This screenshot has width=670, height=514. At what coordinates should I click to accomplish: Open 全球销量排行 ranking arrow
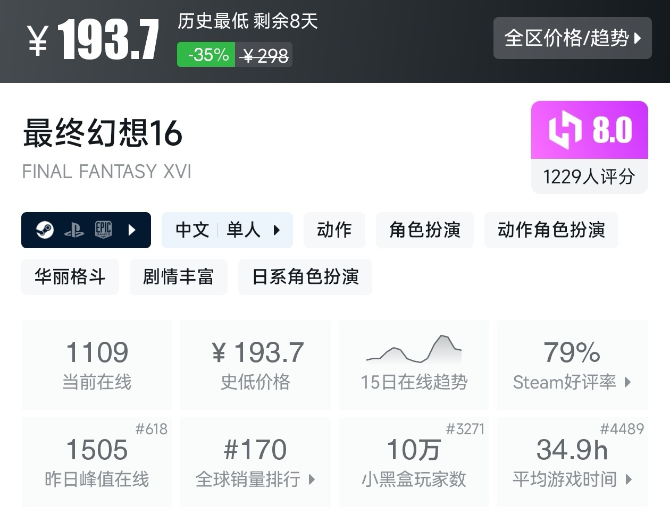312,479
